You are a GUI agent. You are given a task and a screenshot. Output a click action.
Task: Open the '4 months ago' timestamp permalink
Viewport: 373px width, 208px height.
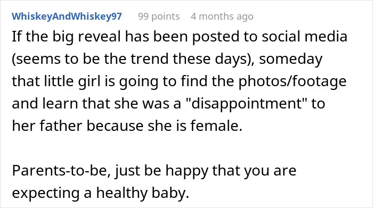[222, 16]
